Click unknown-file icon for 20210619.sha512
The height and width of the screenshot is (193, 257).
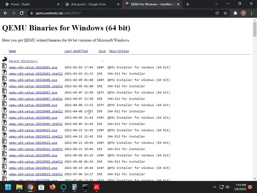pos(4,172)
